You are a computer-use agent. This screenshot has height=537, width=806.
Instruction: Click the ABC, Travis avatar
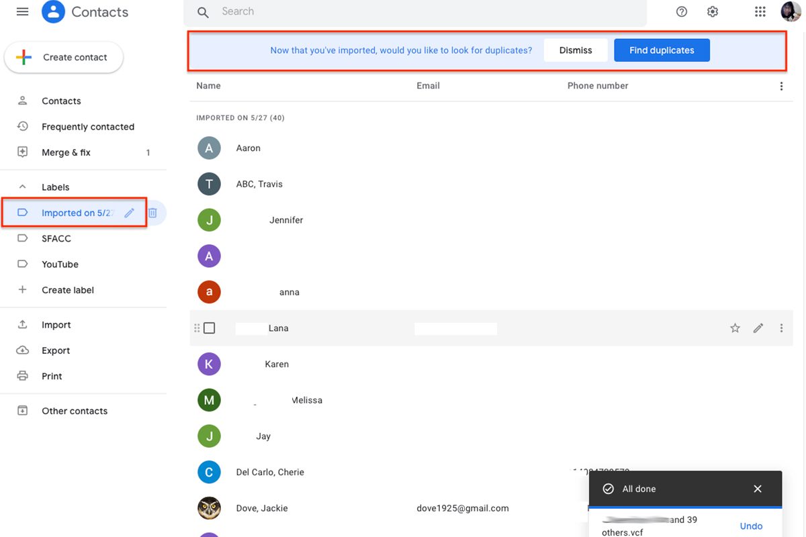[209, 184]
